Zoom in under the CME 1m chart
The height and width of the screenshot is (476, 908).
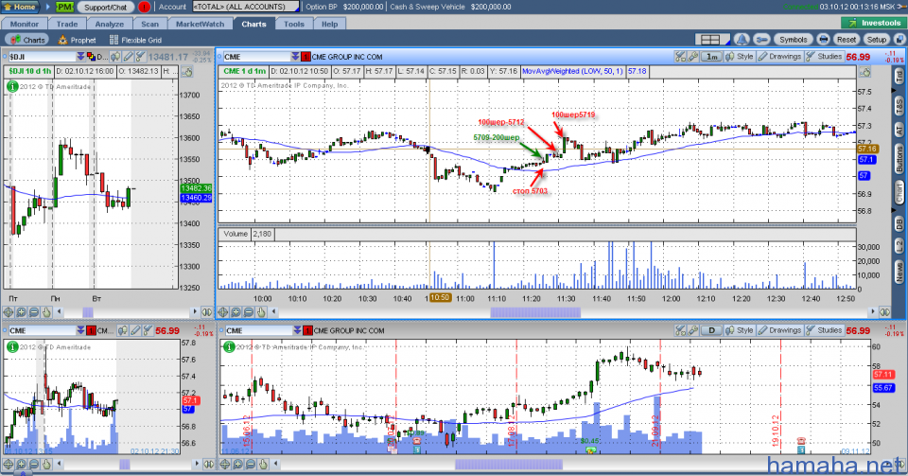pyautogui.click(x=236, y=312)
